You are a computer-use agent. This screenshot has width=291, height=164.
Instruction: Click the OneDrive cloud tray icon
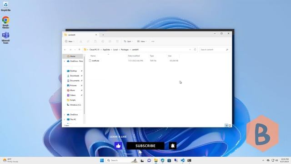tap(268, 160)
